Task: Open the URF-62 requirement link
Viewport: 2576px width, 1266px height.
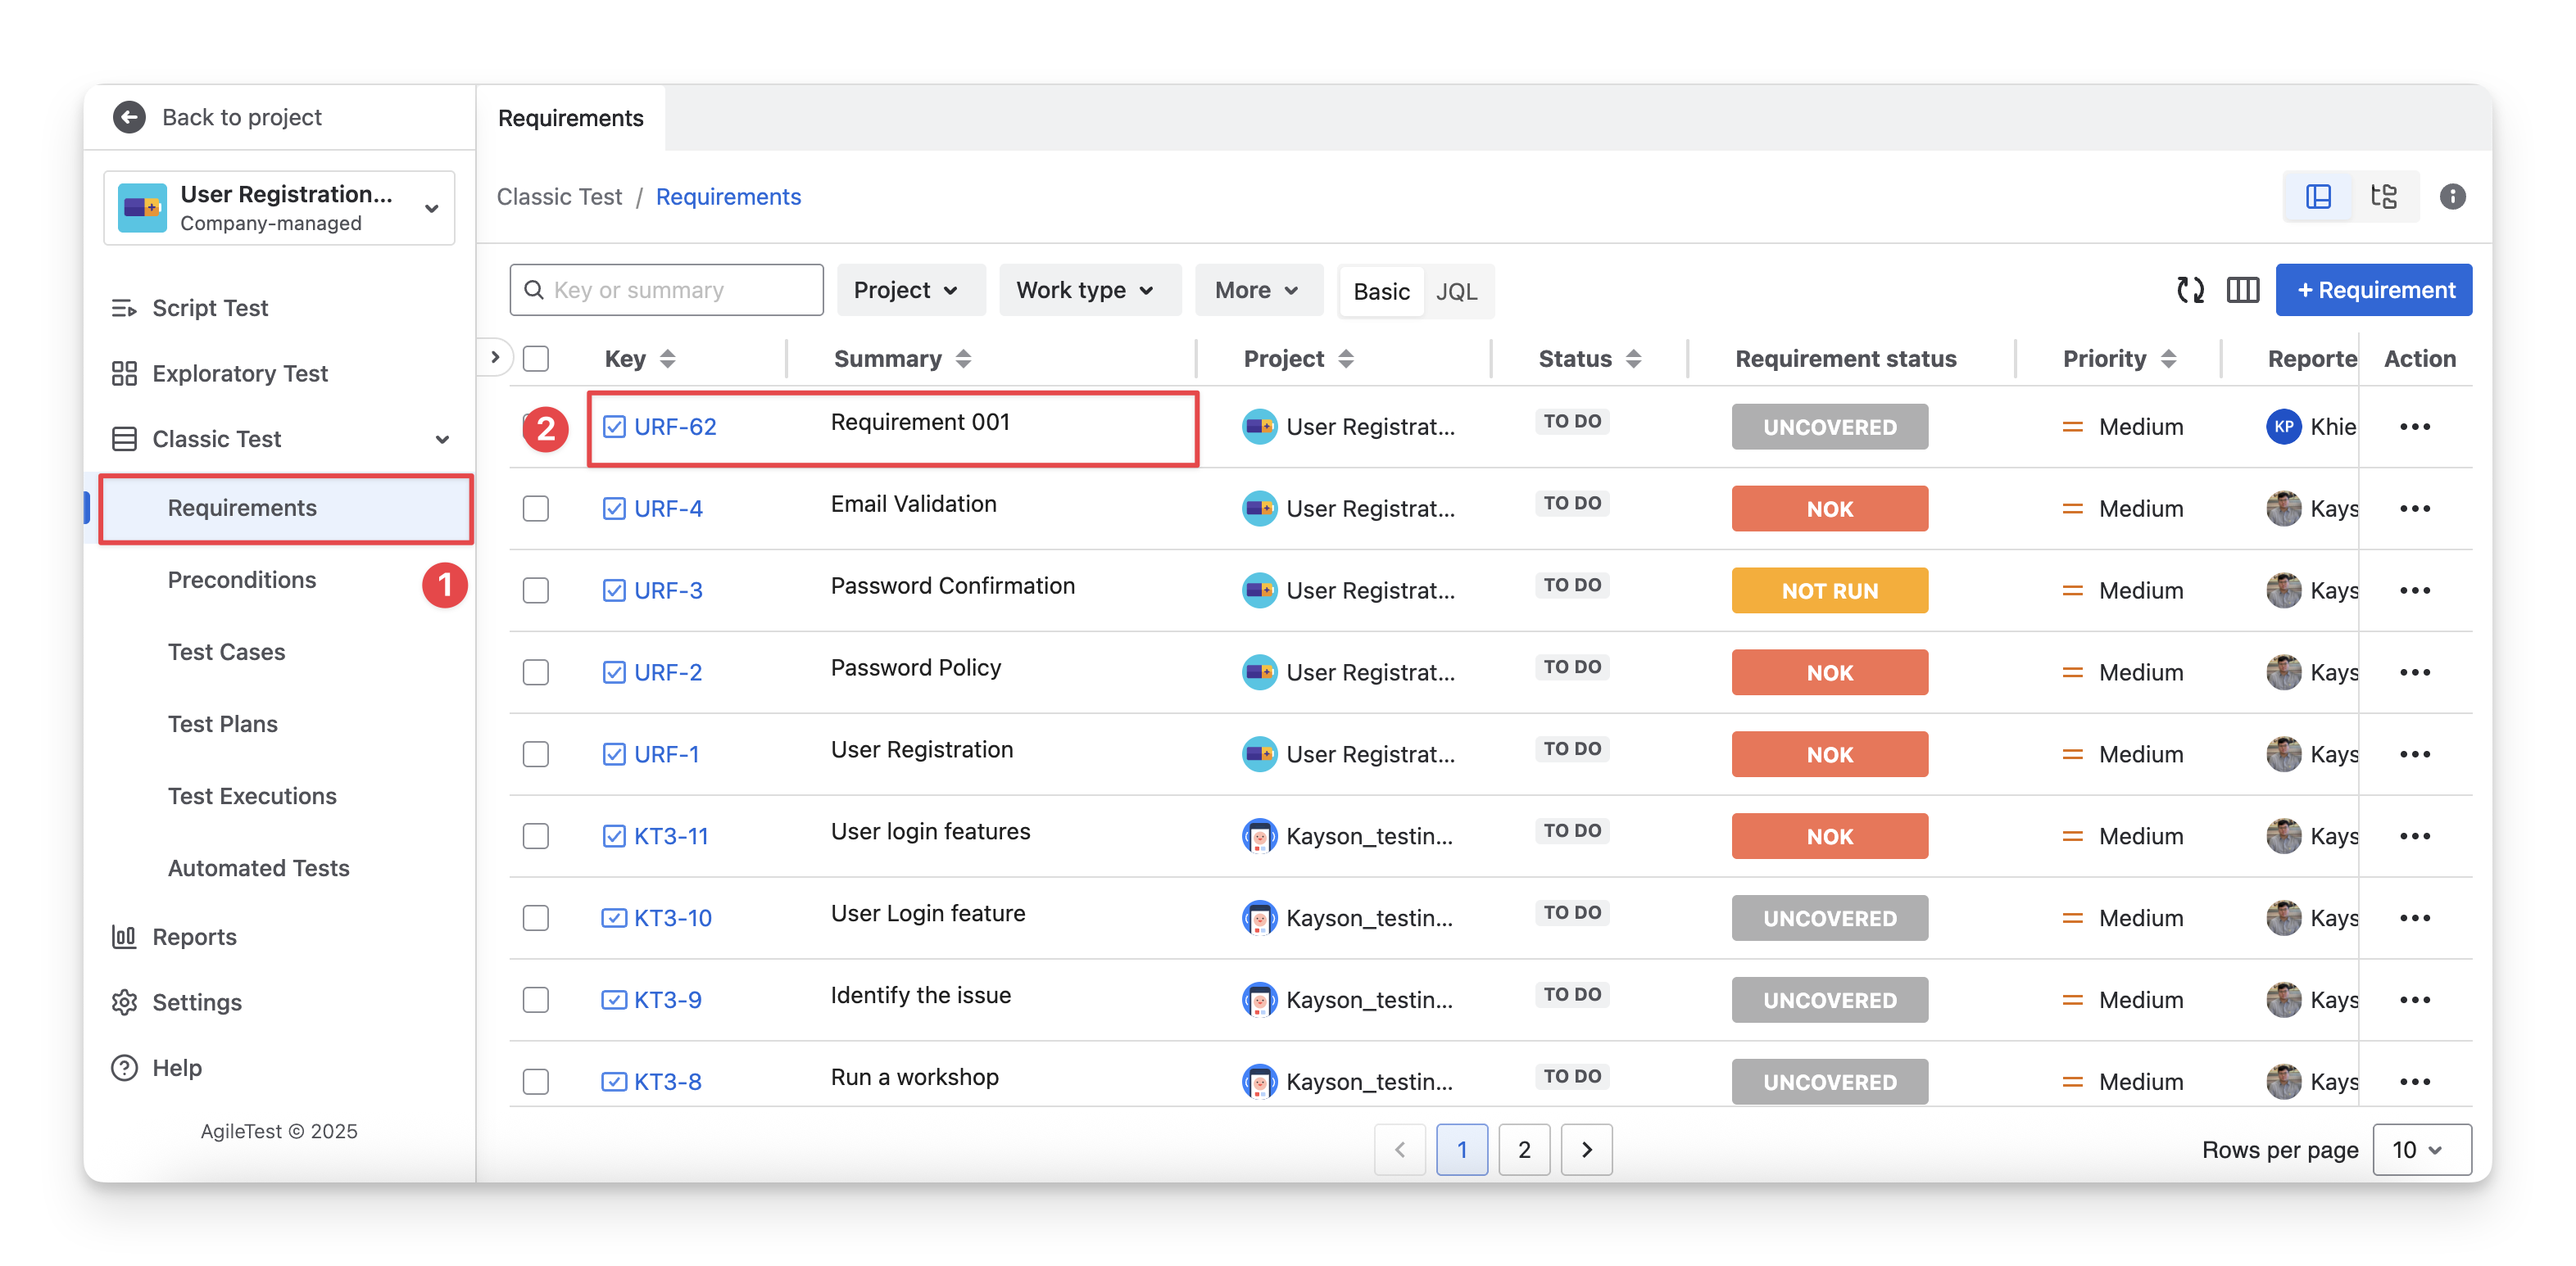Action: click(675, 427)
